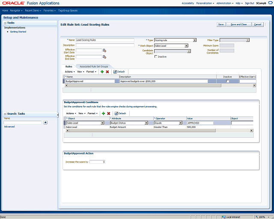Click the Description input field

105,45
